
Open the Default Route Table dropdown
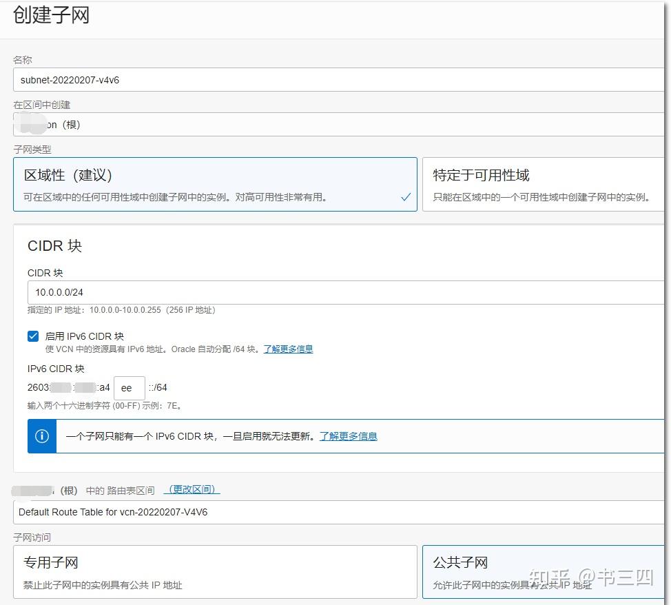338,512
